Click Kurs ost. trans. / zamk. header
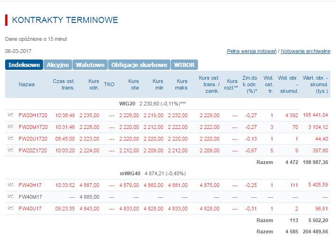The width and height of the screenshot is (336, 239). point(209,84)
